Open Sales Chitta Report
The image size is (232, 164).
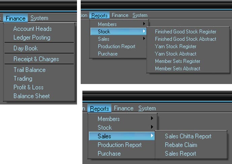188,136
